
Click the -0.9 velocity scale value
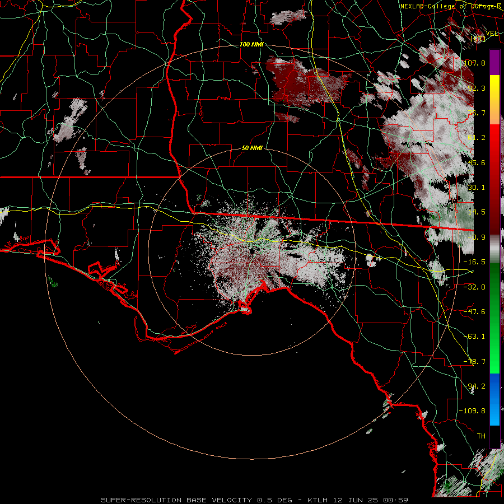[477, 237]
